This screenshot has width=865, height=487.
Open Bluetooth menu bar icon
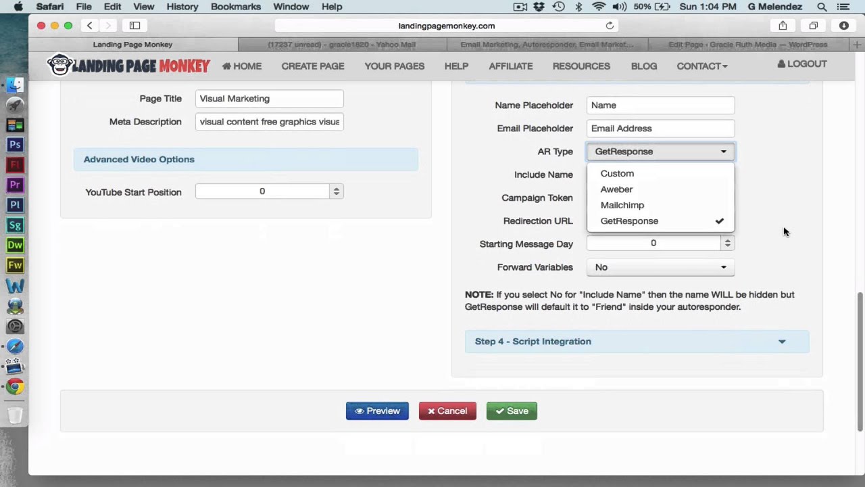(579, 7)
